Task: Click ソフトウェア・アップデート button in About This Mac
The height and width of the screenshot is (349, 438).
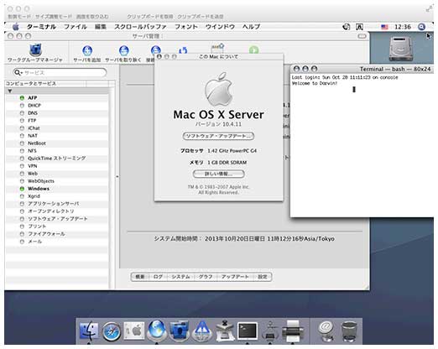Action: tap(218, 136)
